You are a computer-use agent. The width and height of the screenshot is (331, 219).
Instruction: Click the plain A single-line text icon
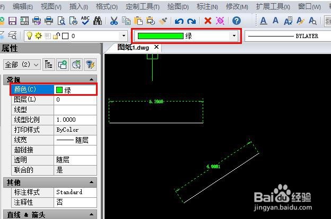pyautogui.click(x=275, y=21)
